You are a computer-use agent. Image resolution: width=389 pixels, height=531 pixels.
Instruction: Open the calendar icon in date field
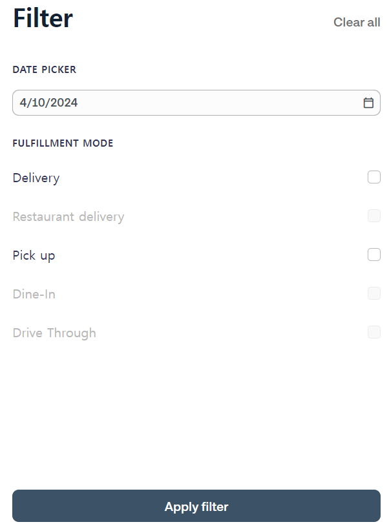pyautogui.click(x=368, y=103)
